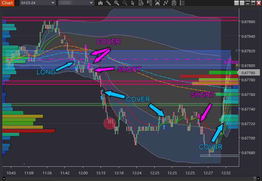Open the indicators line-graph icon
262x181 pixels.
[x=166, y=3]
